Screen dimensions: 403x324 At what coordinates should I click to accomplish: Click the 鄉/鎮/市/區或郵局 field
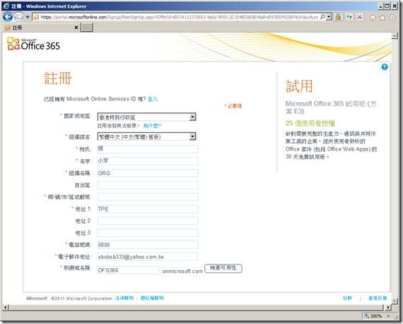point(148,197)
